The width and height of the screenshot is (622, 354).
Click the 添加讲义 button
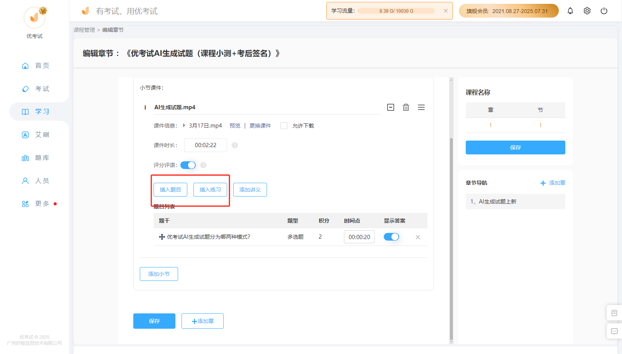click(250, 190)
